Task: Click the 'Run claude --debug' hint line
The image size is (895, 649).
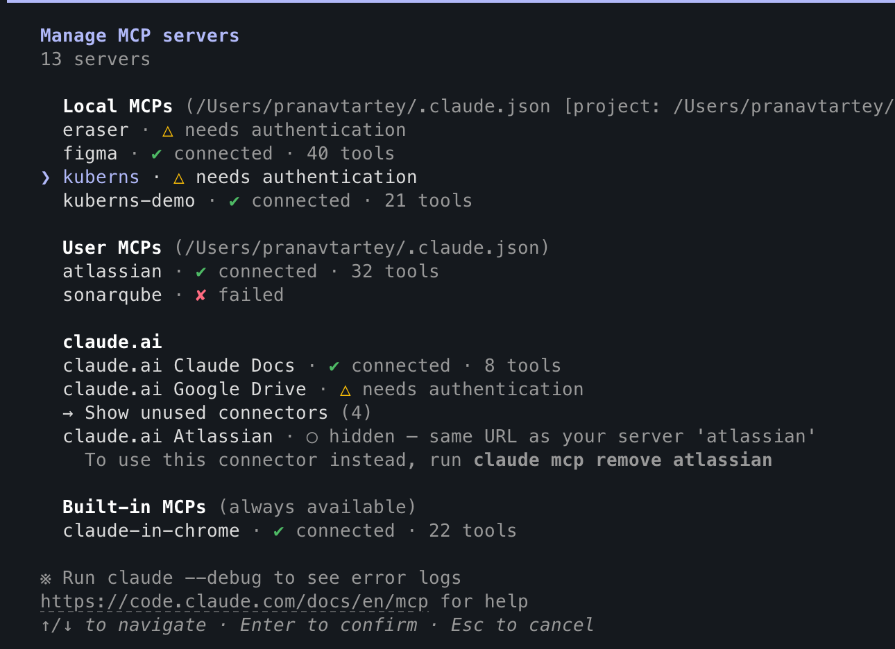Action: click(251, 578)
